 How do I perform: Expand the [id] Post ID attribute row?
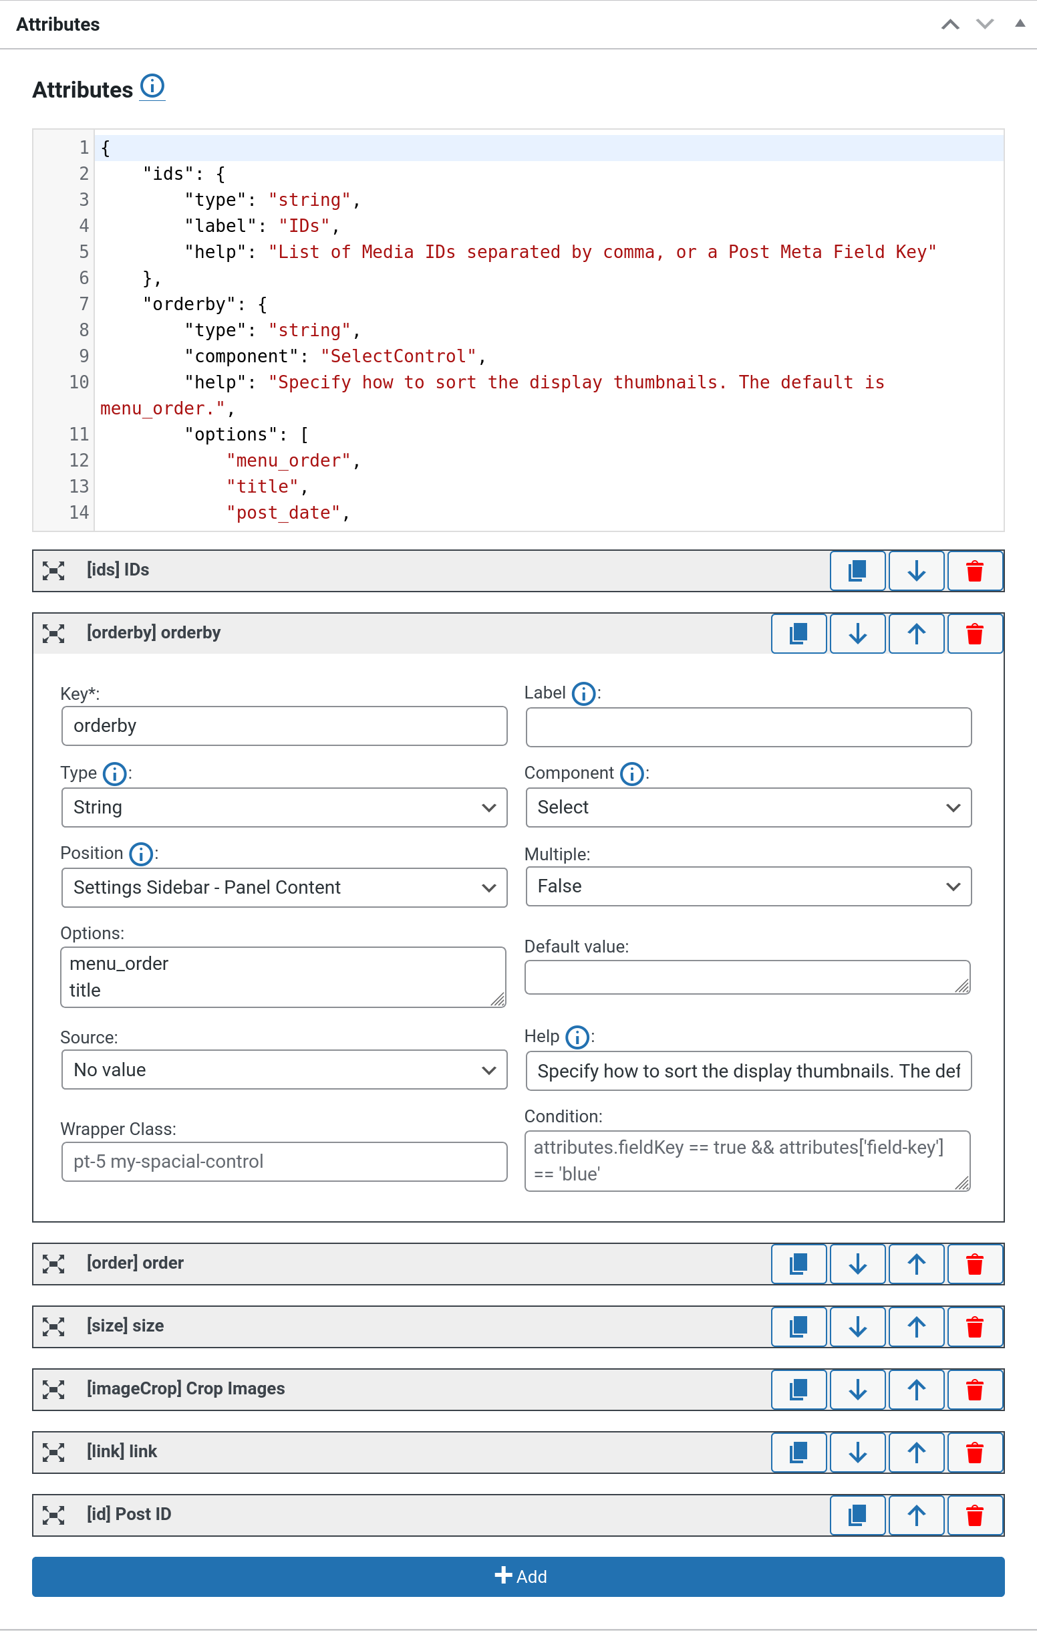(x=53, y=1515)
